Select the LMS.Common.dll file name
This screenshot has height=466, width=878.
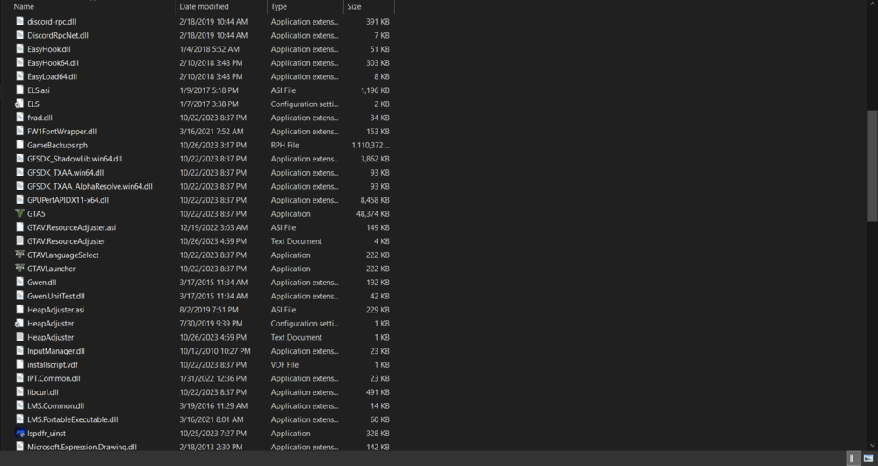56,405
